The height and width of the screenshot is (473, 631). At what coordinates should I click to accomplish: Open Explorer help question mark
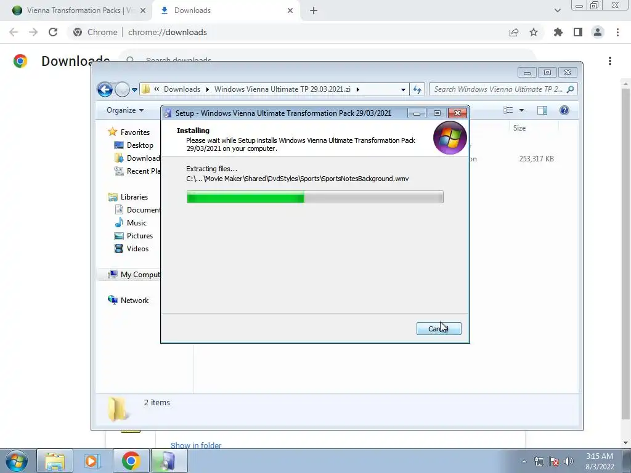coord(564,110)
